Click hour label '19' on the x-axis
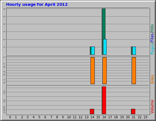 pos(122,117)
